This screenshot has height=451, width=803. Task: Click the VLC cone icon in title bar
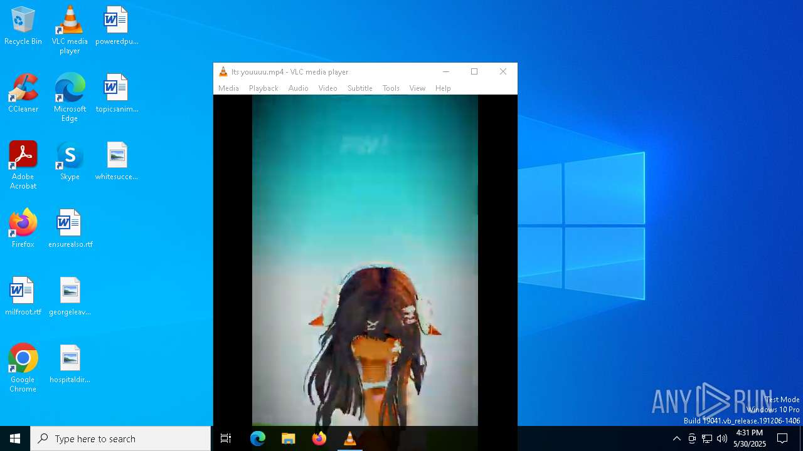point(223,71)
